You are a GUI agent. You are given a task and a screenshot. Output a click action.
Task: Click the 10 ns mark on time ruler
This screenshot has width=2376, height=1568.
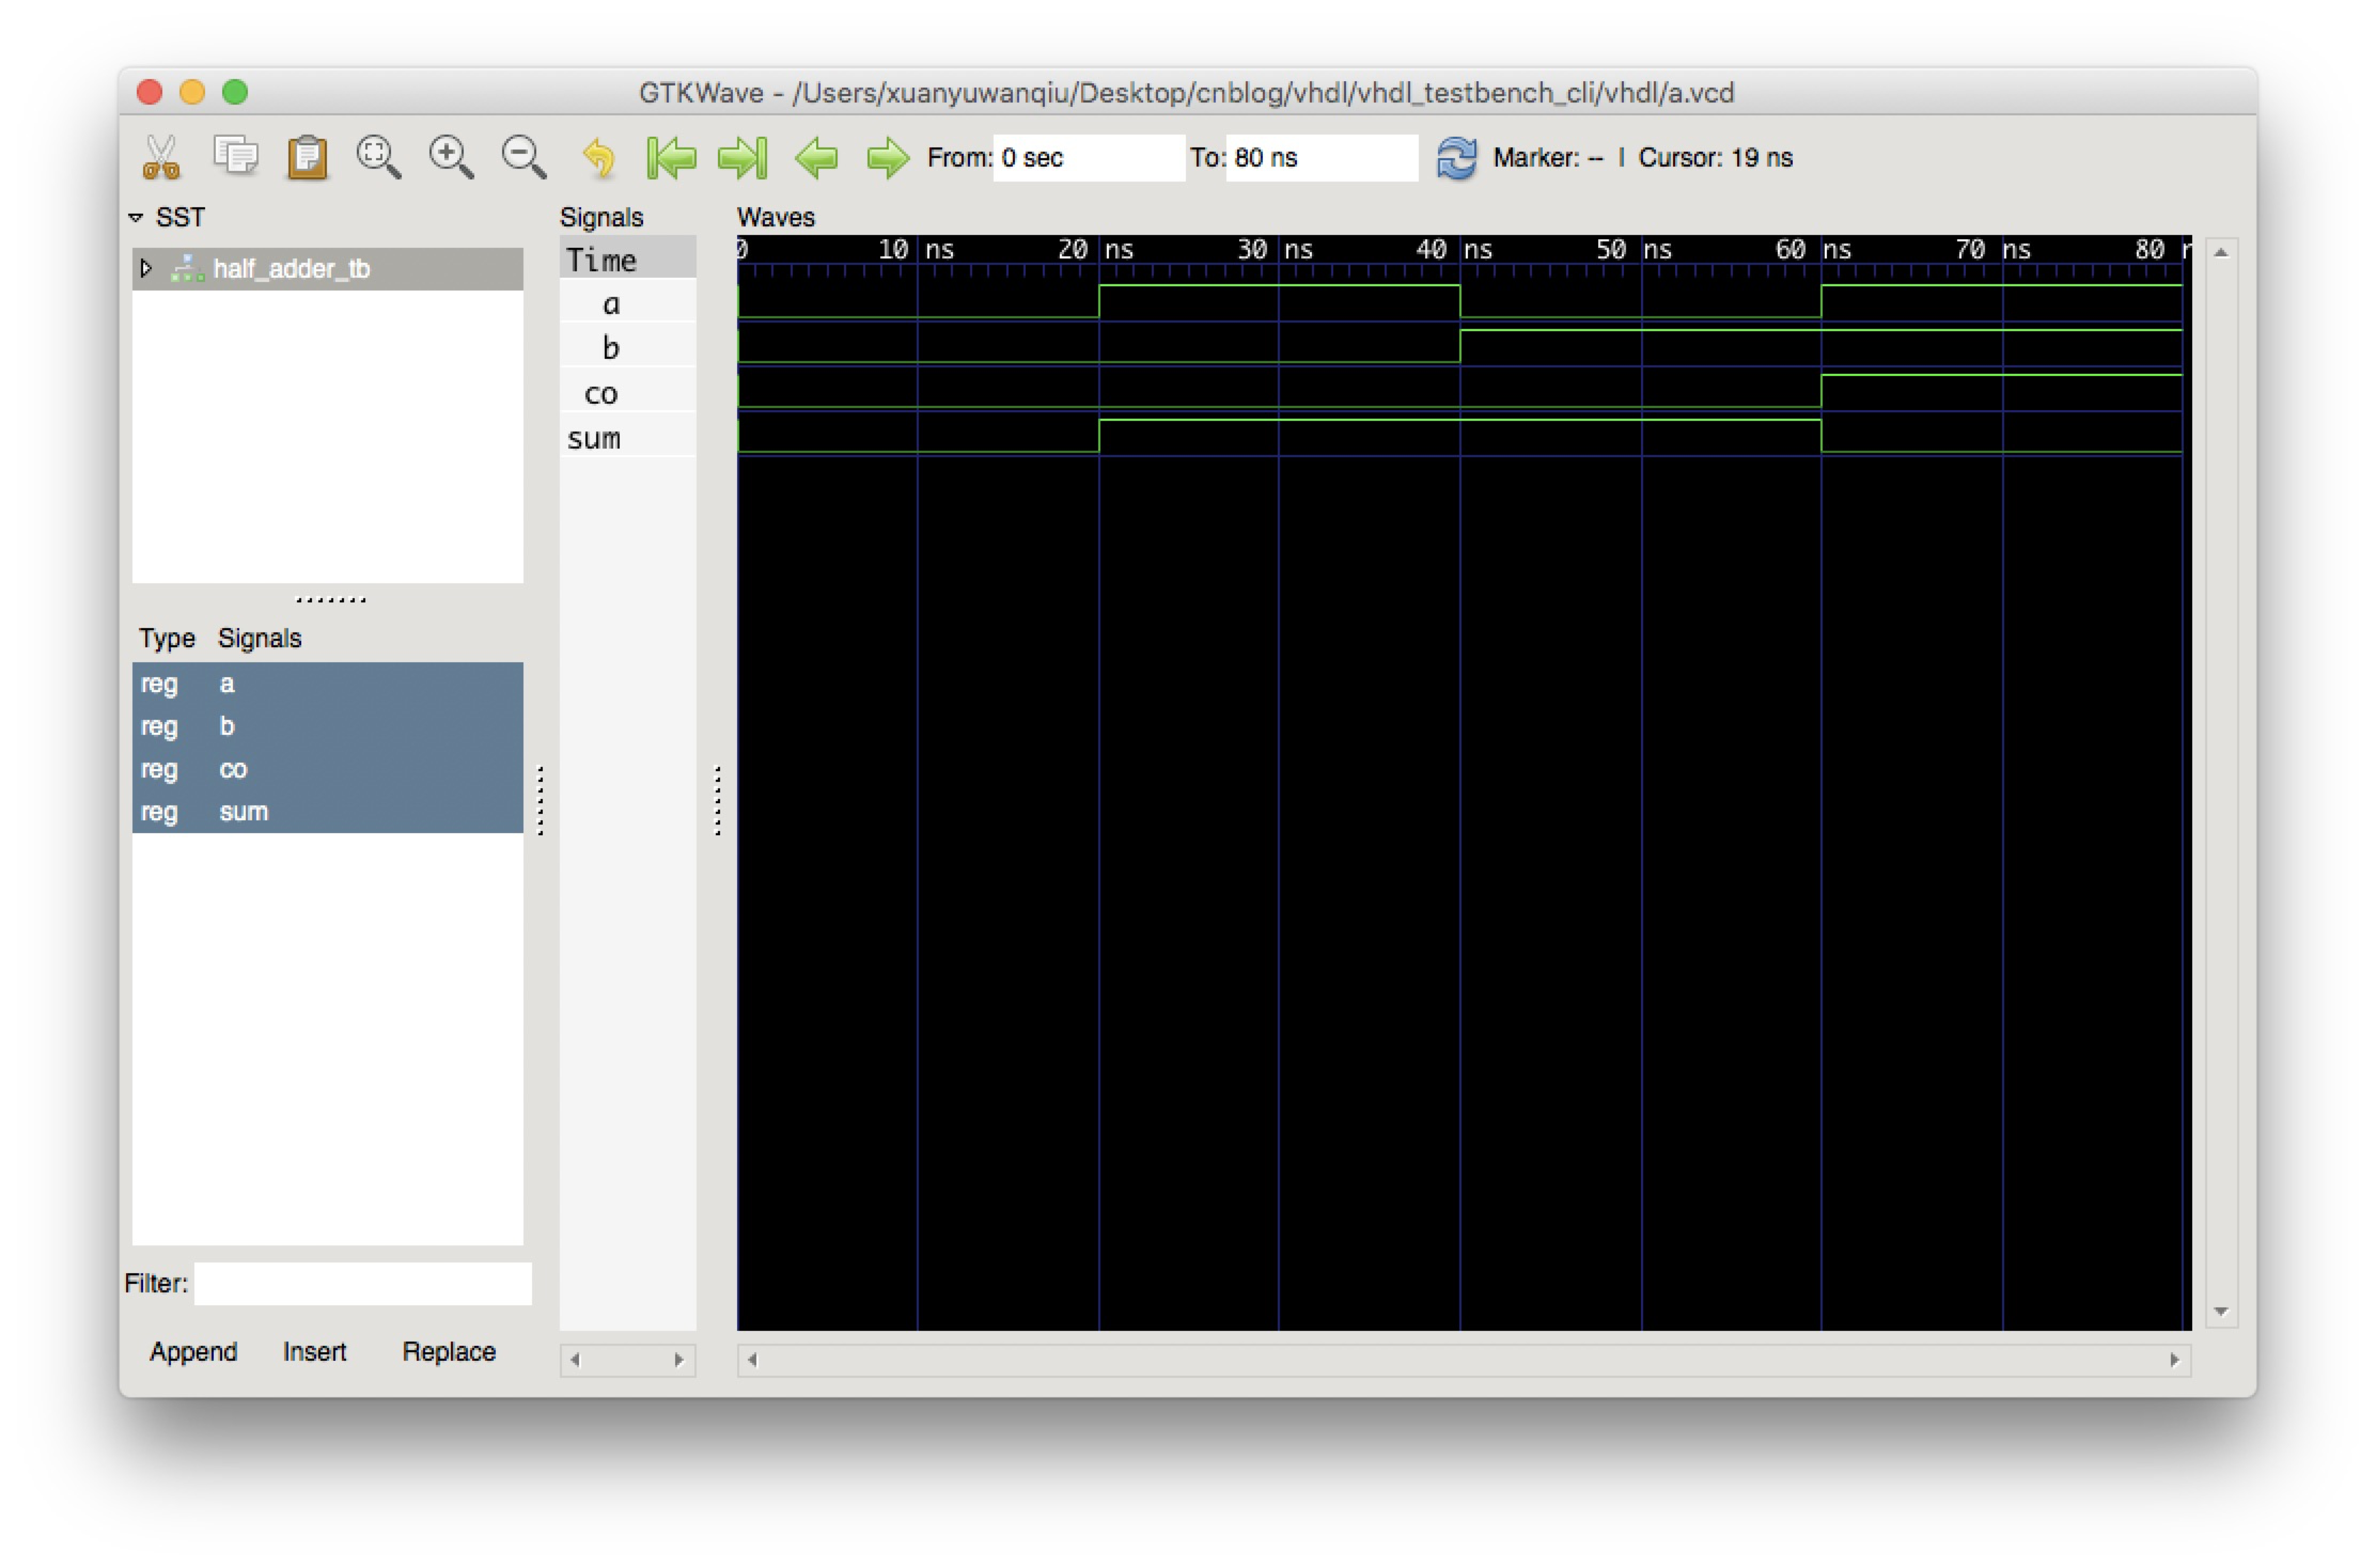coord(917,250)
